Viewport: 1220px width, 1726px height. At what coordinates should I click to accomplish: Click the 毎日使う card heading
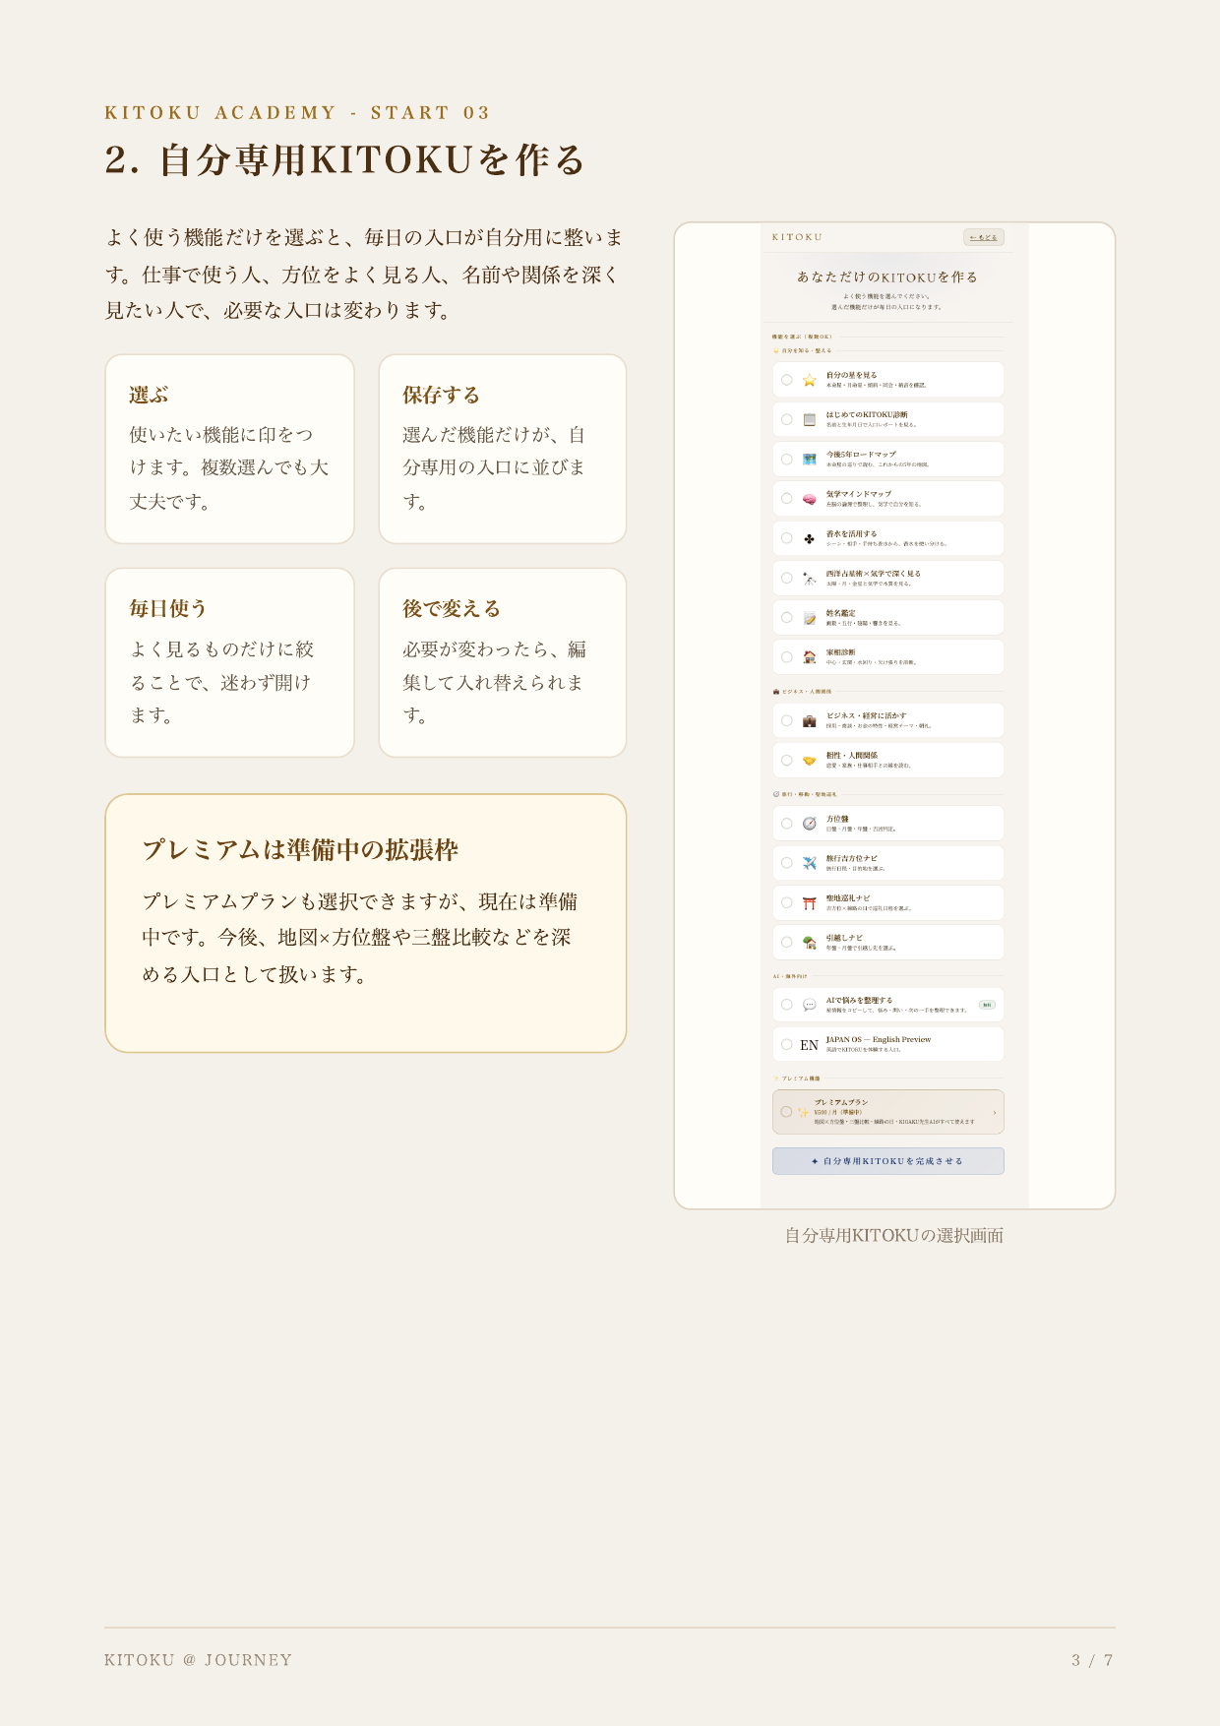pos(168,609)
